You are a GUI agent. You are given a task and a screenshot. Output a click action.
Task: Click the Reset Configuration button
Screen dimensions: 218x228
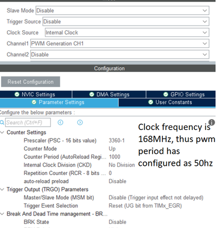[x=31, y=82]
